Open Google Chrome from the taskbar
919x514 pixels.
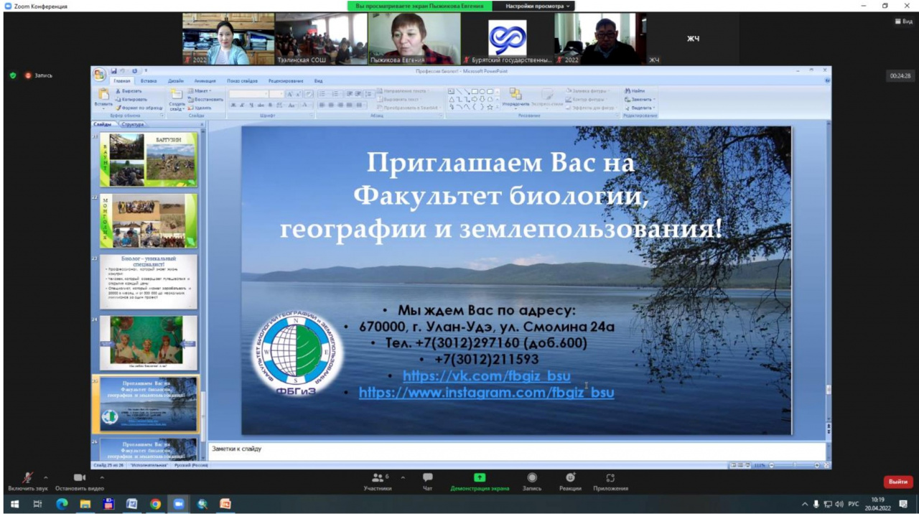(155, 504)
